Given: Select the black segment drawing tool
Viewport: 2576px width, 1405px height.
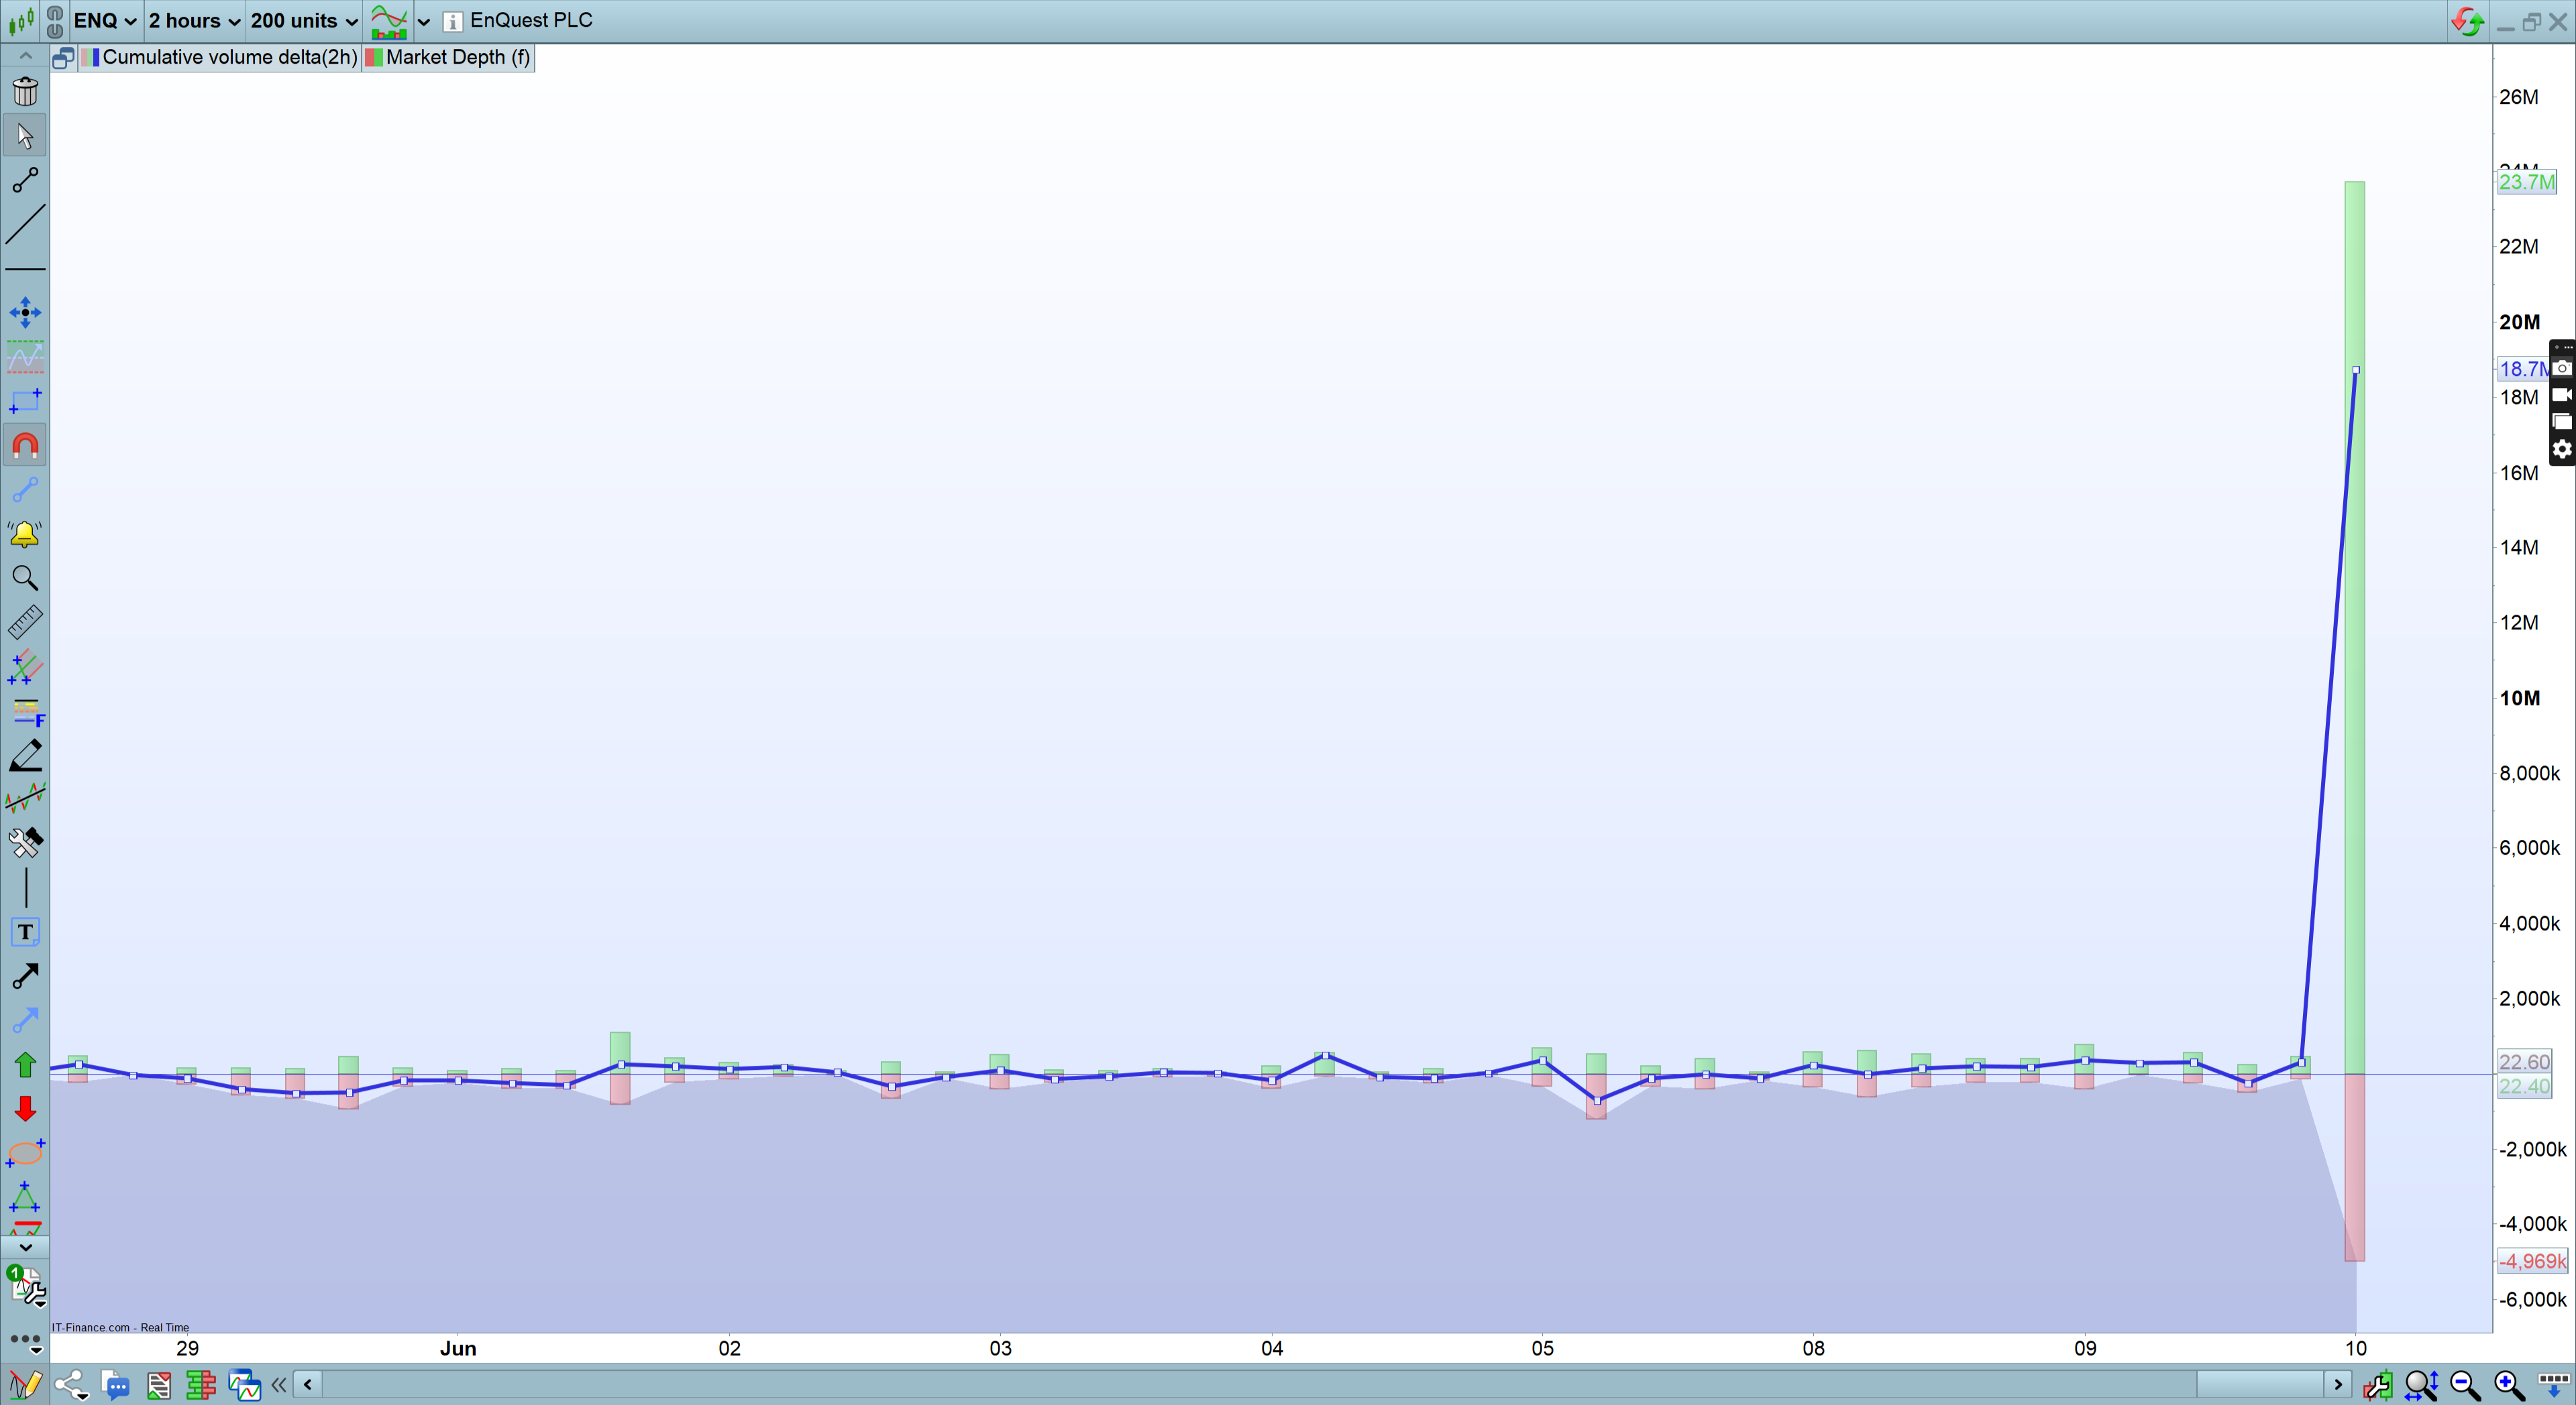Looking at the screenshot, I should [25, 180].
